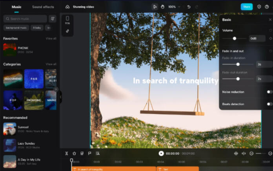Select the pointer select tool in top toolbar
Viewport: 273px width, 171px height.
coord(155,7)
